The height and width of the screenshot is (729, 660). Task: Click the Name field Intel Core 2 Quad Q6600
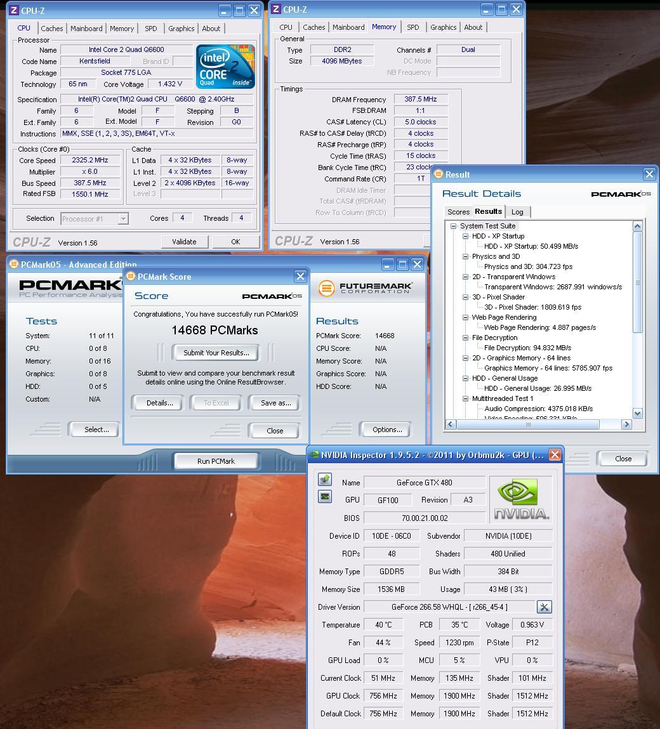point(126,49)
